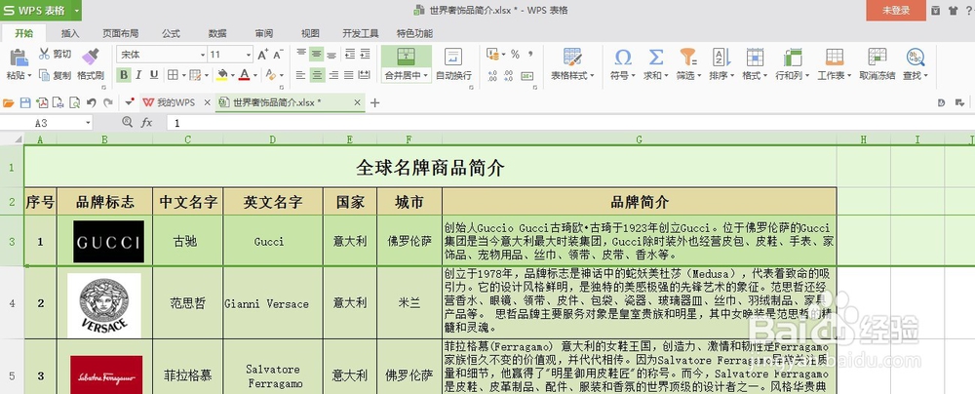Expand the Rows and Columns (行和列) dropdown

[807, 76]
